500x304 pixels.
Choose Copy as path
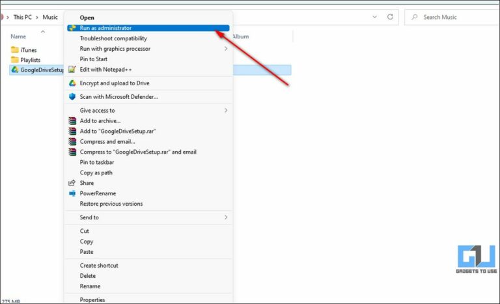tap(148, 173)
